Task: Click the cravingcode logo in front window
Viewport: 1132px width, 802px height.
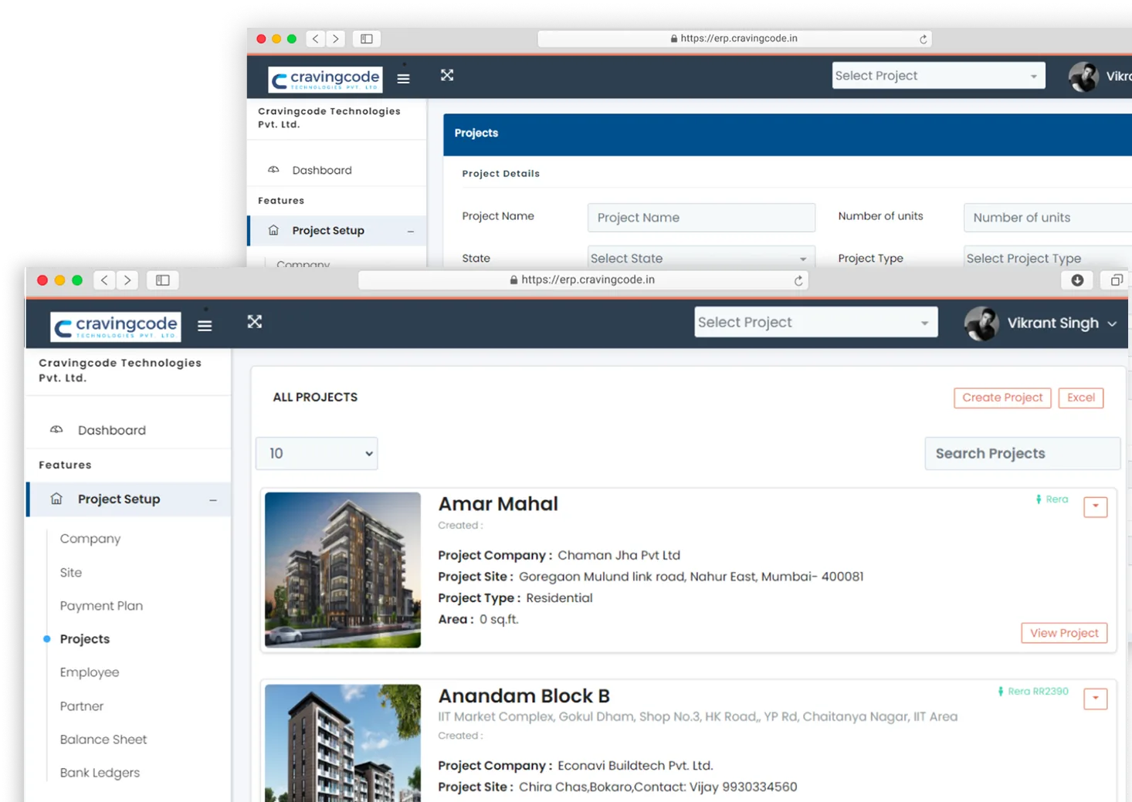Action: point(116,327)
